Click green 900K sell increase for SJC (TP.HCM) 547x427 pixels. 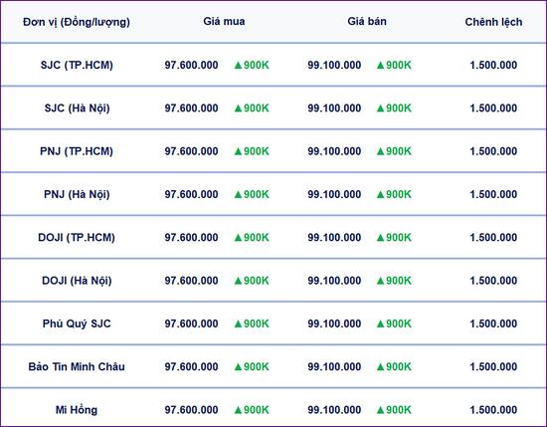(x=394, y=65)
